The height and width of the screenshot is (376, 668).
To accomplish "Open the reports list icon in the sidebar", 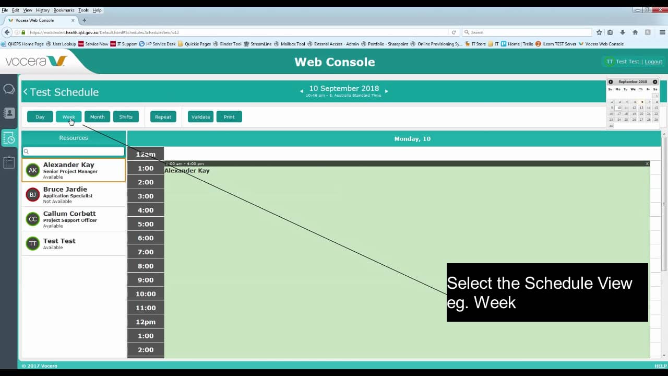I will pyautogui.click(x=9, y=162).
